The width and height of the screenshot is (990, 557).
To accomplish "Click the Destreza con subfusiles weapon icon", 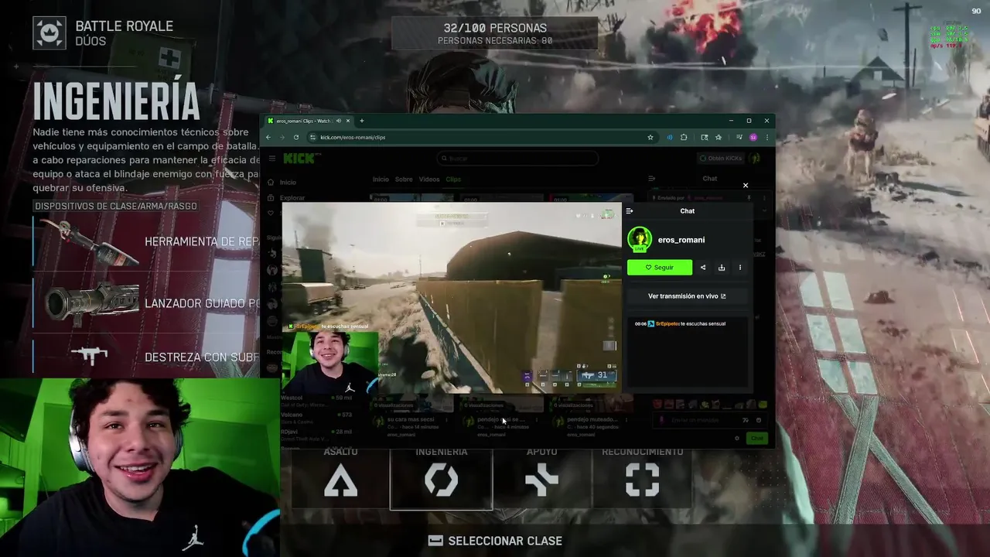I will (89, 356).
